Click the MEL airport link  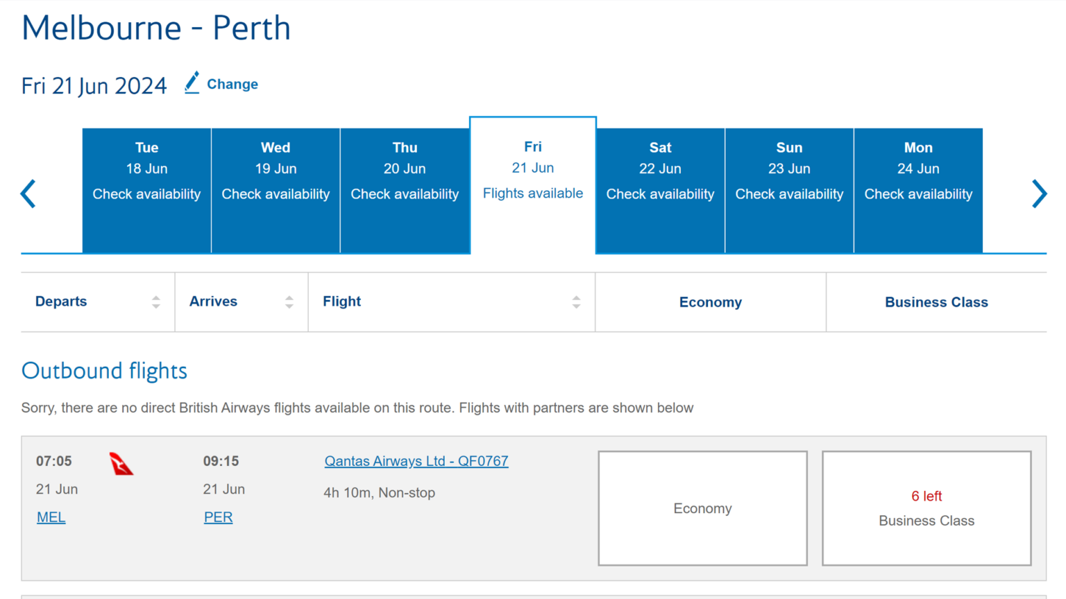[51, 516]
